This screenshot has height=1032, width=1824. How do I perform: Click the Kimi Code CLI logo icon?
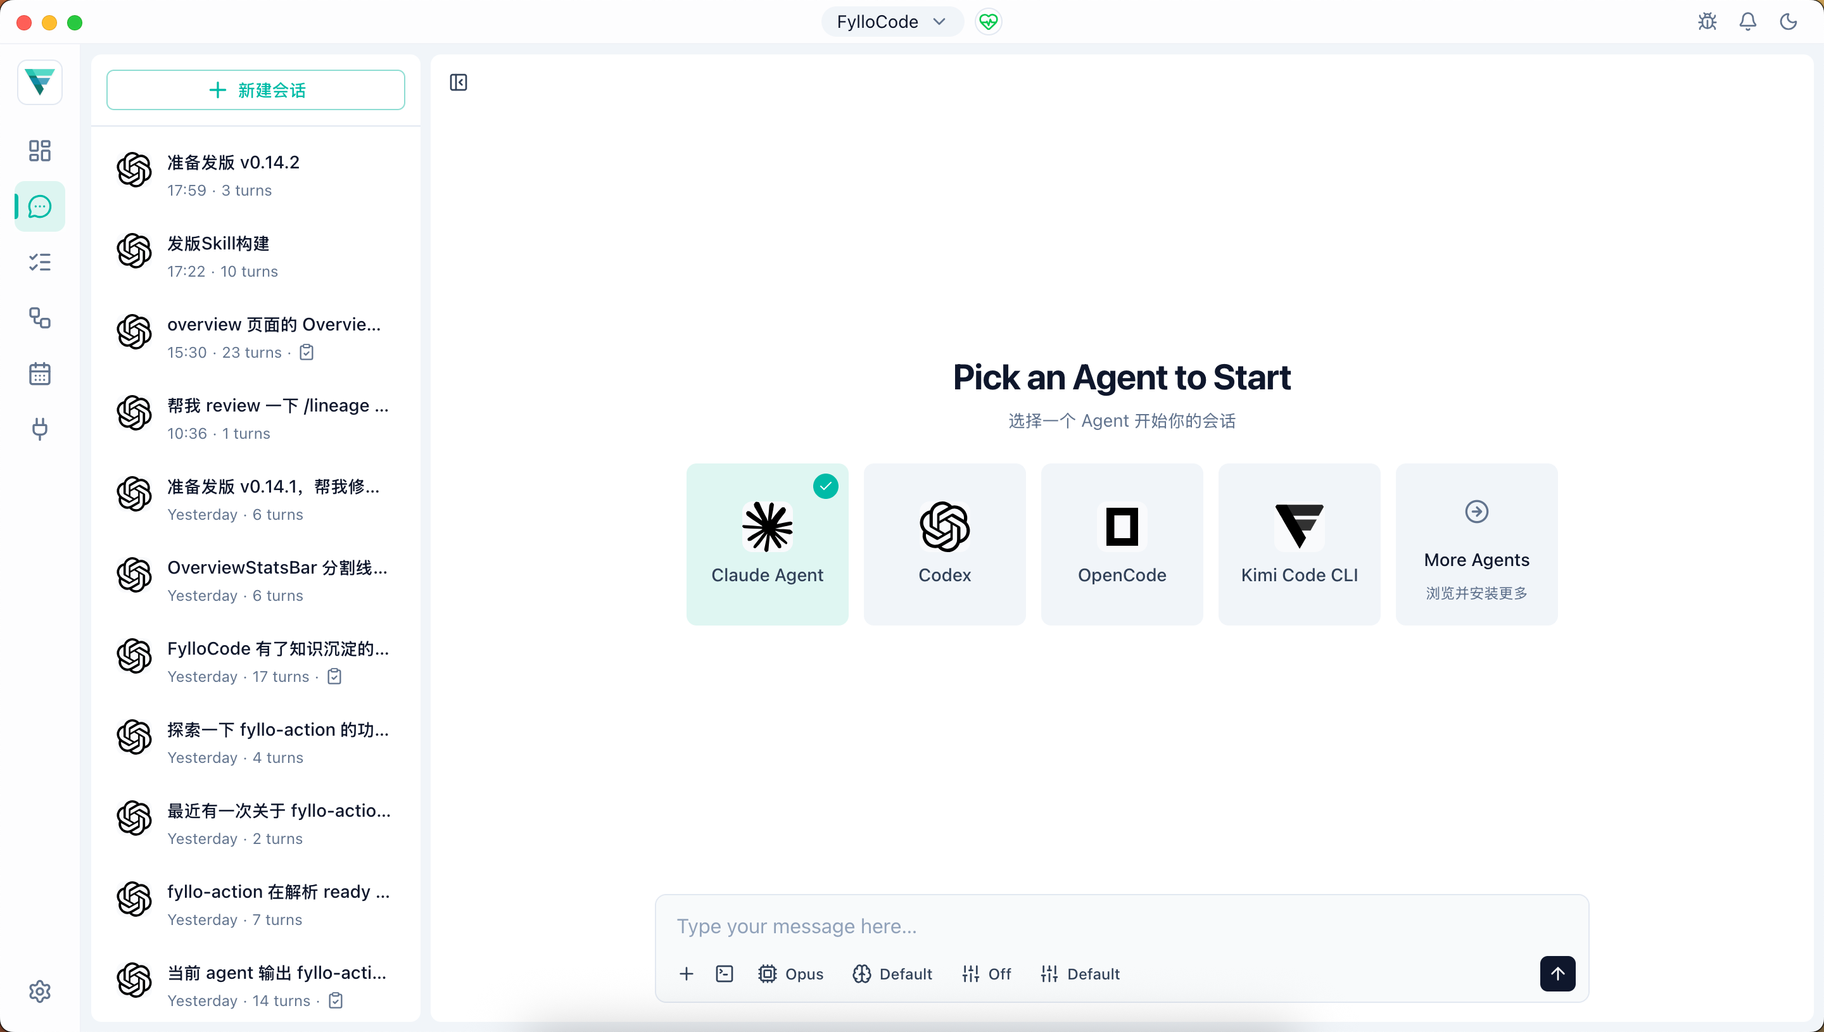click(x=1299, y=527)
